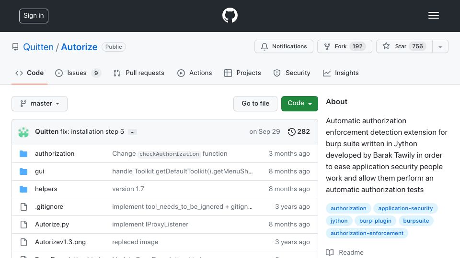Screen dimensions: 460x258
Task: Click the Fork count 192
Action: 357,46
